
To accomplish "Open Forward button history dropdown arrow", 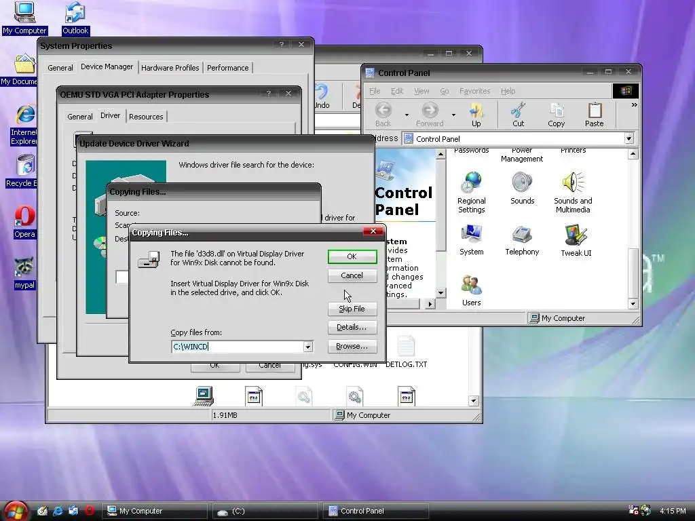I will click(x=453, y=115).
